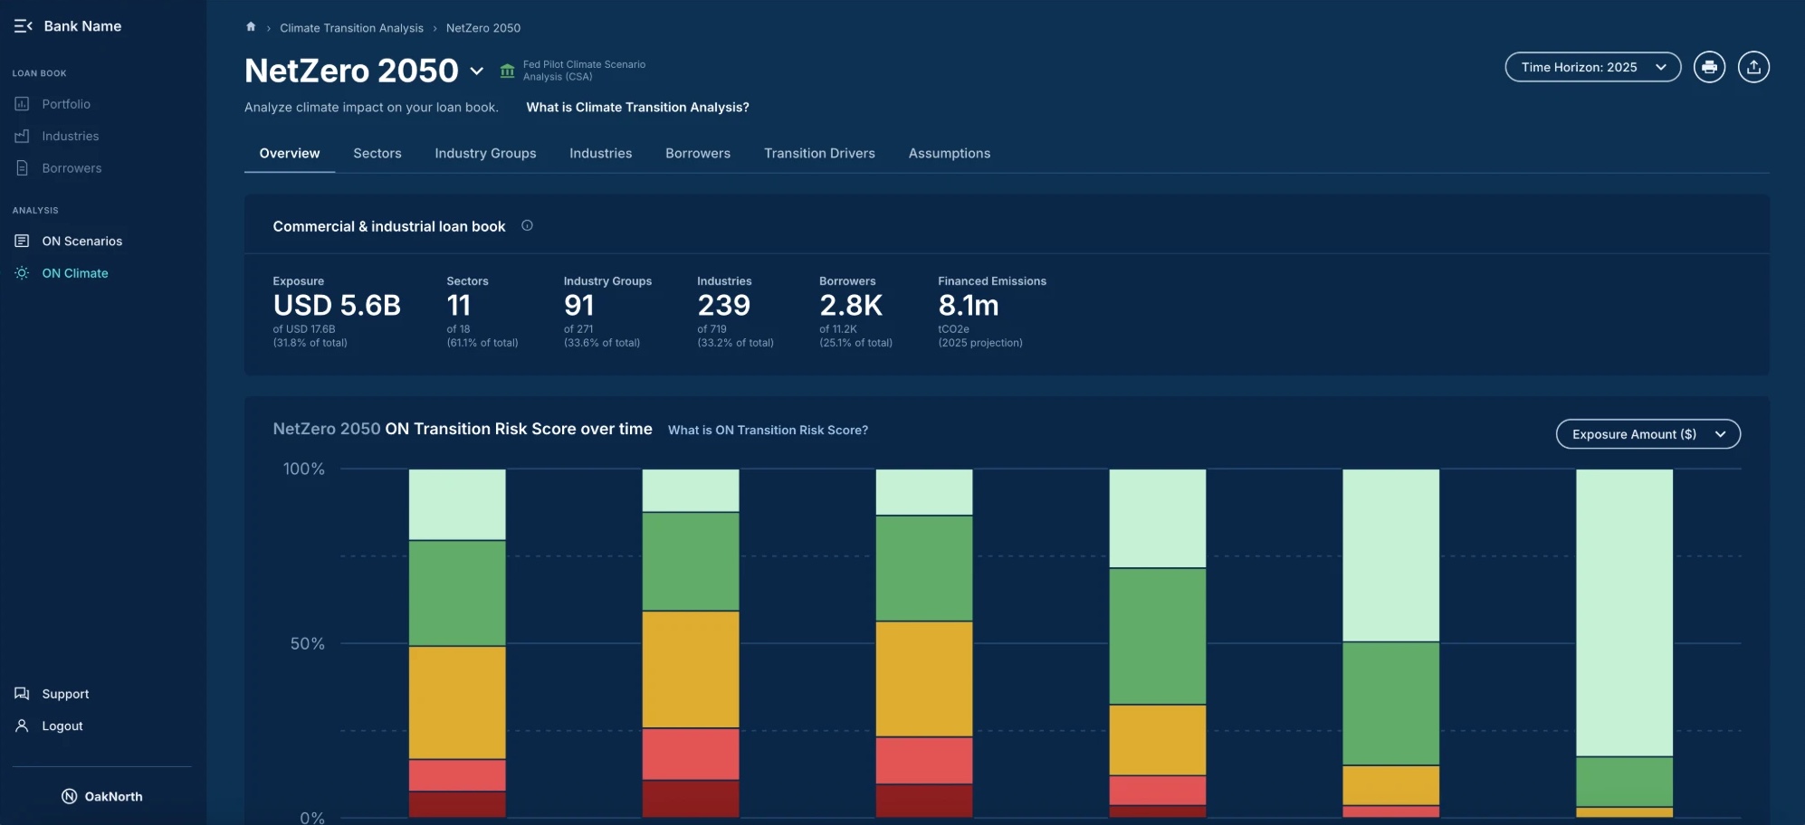The height and width of the screenshot is (825, 1805).
Task: Click the Industries icon in sidebar
Action: tap(22, 136)
